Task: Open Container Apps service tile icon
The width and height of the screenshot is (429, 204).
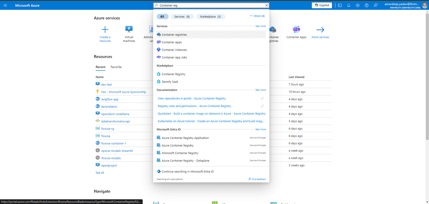Action: [296, 29]
